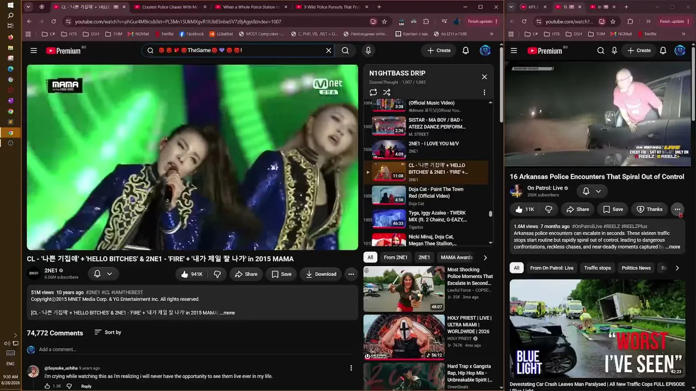Reload the page in left Chrome window

(53, 21)
